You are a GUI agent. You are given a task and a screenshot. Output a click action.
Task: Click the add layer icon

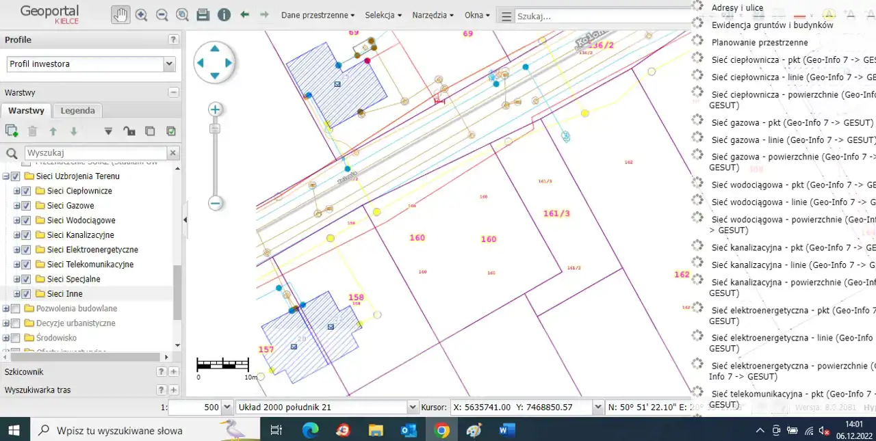click(12, 131)
